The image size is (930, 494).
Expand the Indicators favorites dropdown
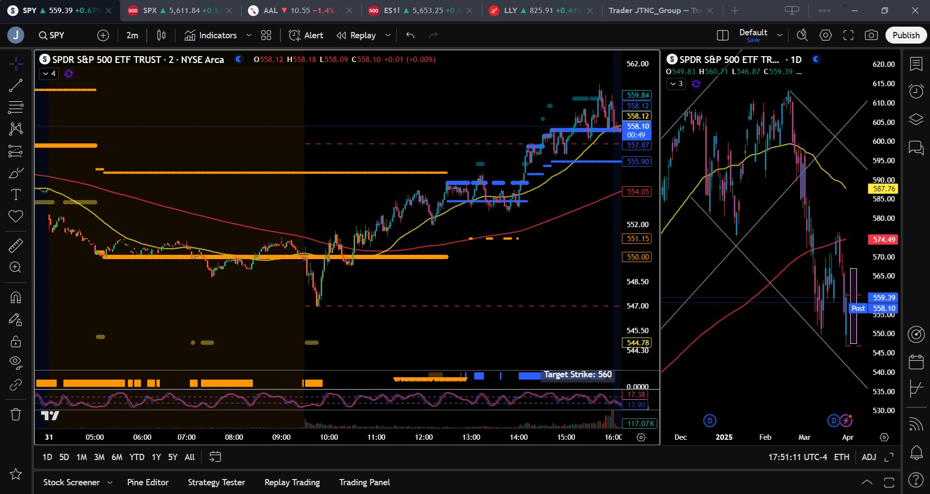[249, 35]
